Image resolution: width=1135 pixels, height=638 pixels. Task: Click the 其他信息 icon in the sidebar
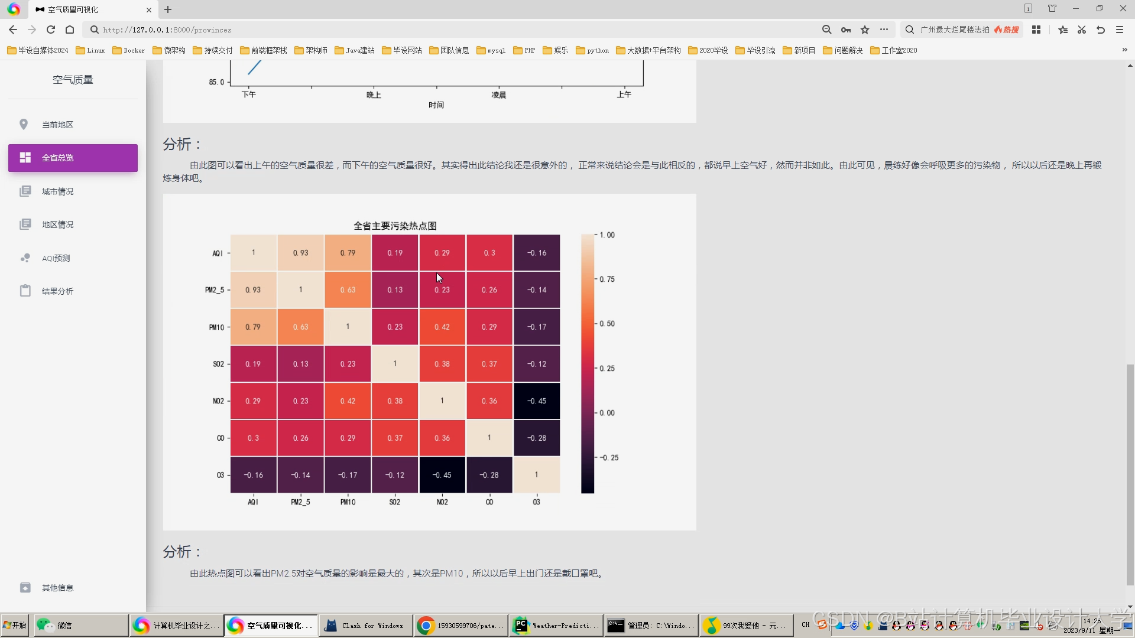click(x=25, y=588)
